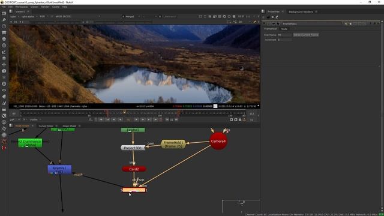Click the viewer paint pencil icon at top right
This screenshot has width=384, height=216.
coord(254,22)
